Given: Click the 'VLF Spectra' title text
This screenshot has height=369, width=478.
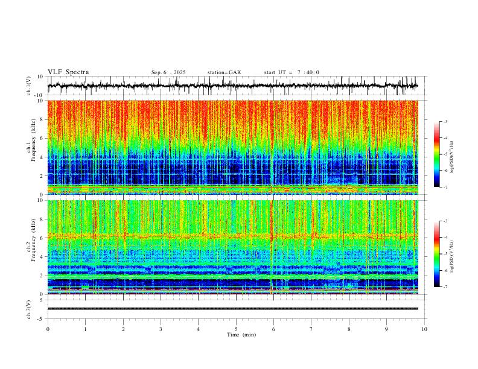Looking at the screenshot, I should click(x=68, y=72).
